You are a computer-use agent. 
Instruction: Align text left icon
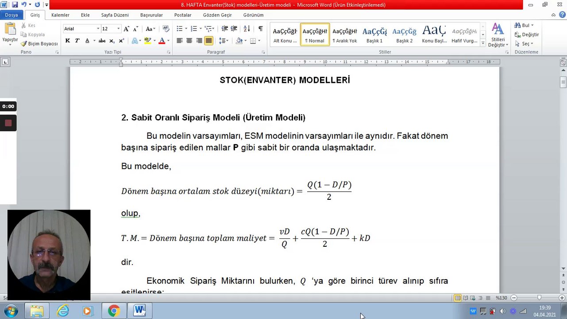[x=179, y=41]
